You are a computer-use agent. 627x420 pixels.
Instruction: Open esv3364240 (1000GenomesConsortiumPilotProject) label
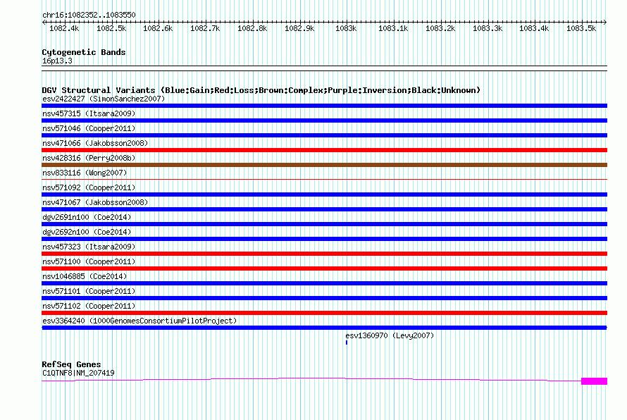[x=139, y=321]
